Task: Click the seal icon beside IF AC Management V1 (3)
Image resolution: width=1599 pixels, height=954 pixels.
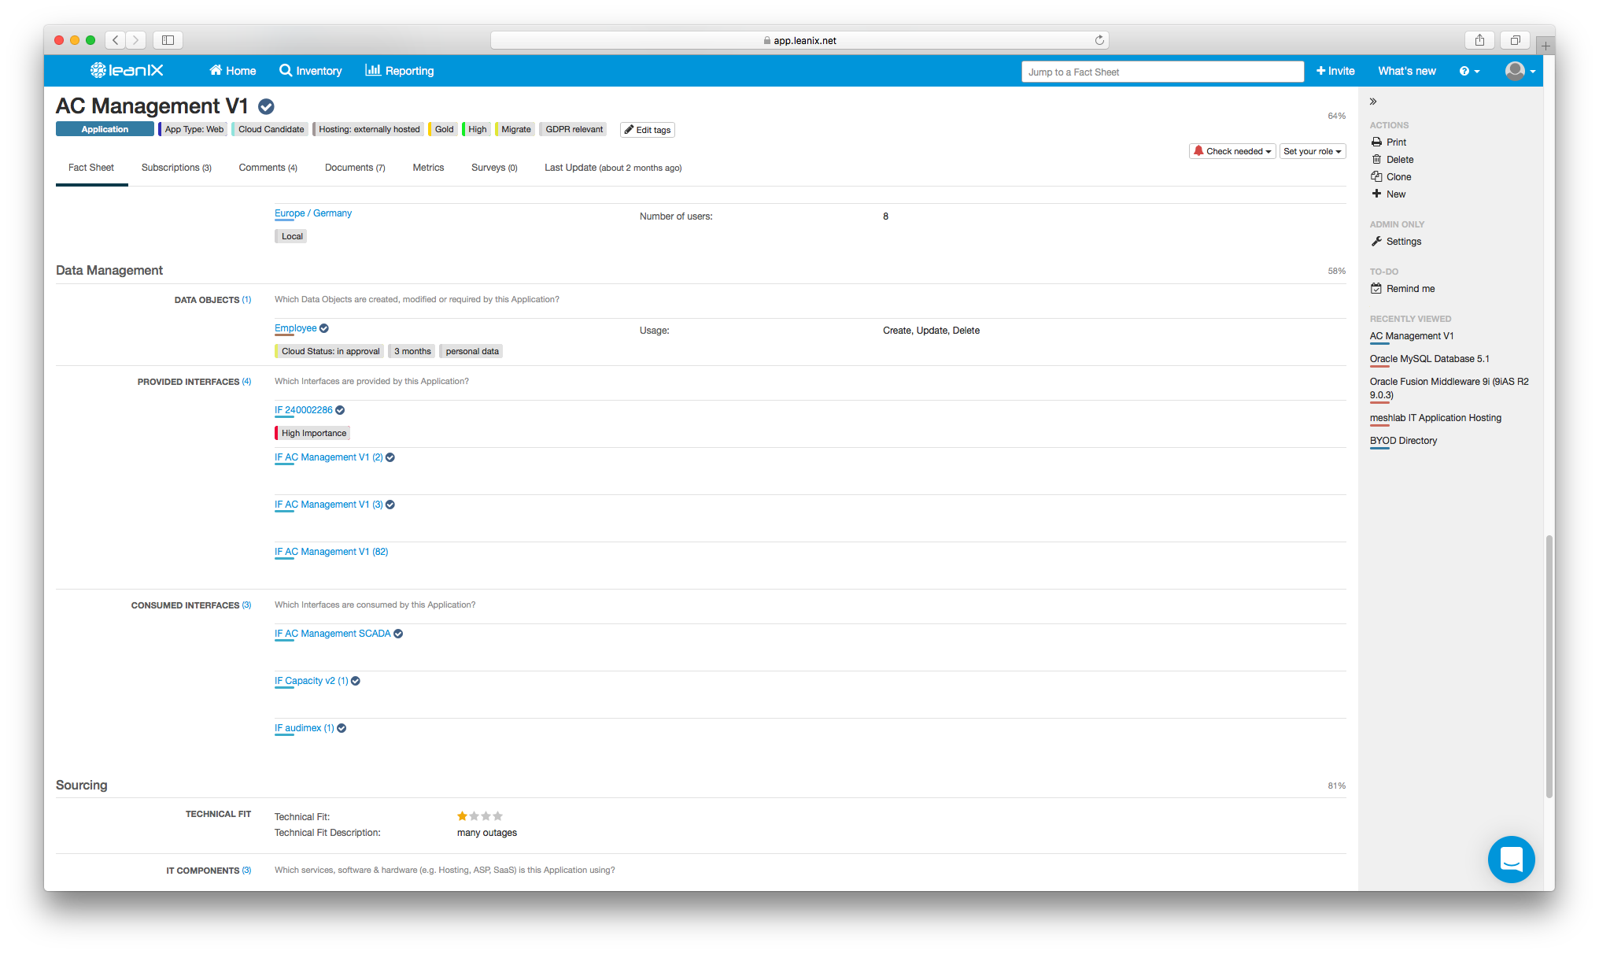Action: 390,505
